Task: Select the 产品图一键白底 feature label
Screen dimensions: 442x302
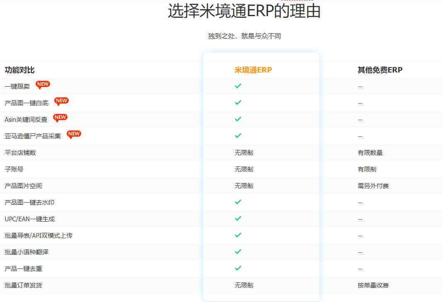Action: click(x=27, y=103)
